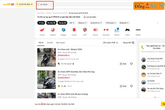Go to Xe máy Tp Hồ Chí Minh breadcrumb
165x110 pixels.
coord(60,13)
